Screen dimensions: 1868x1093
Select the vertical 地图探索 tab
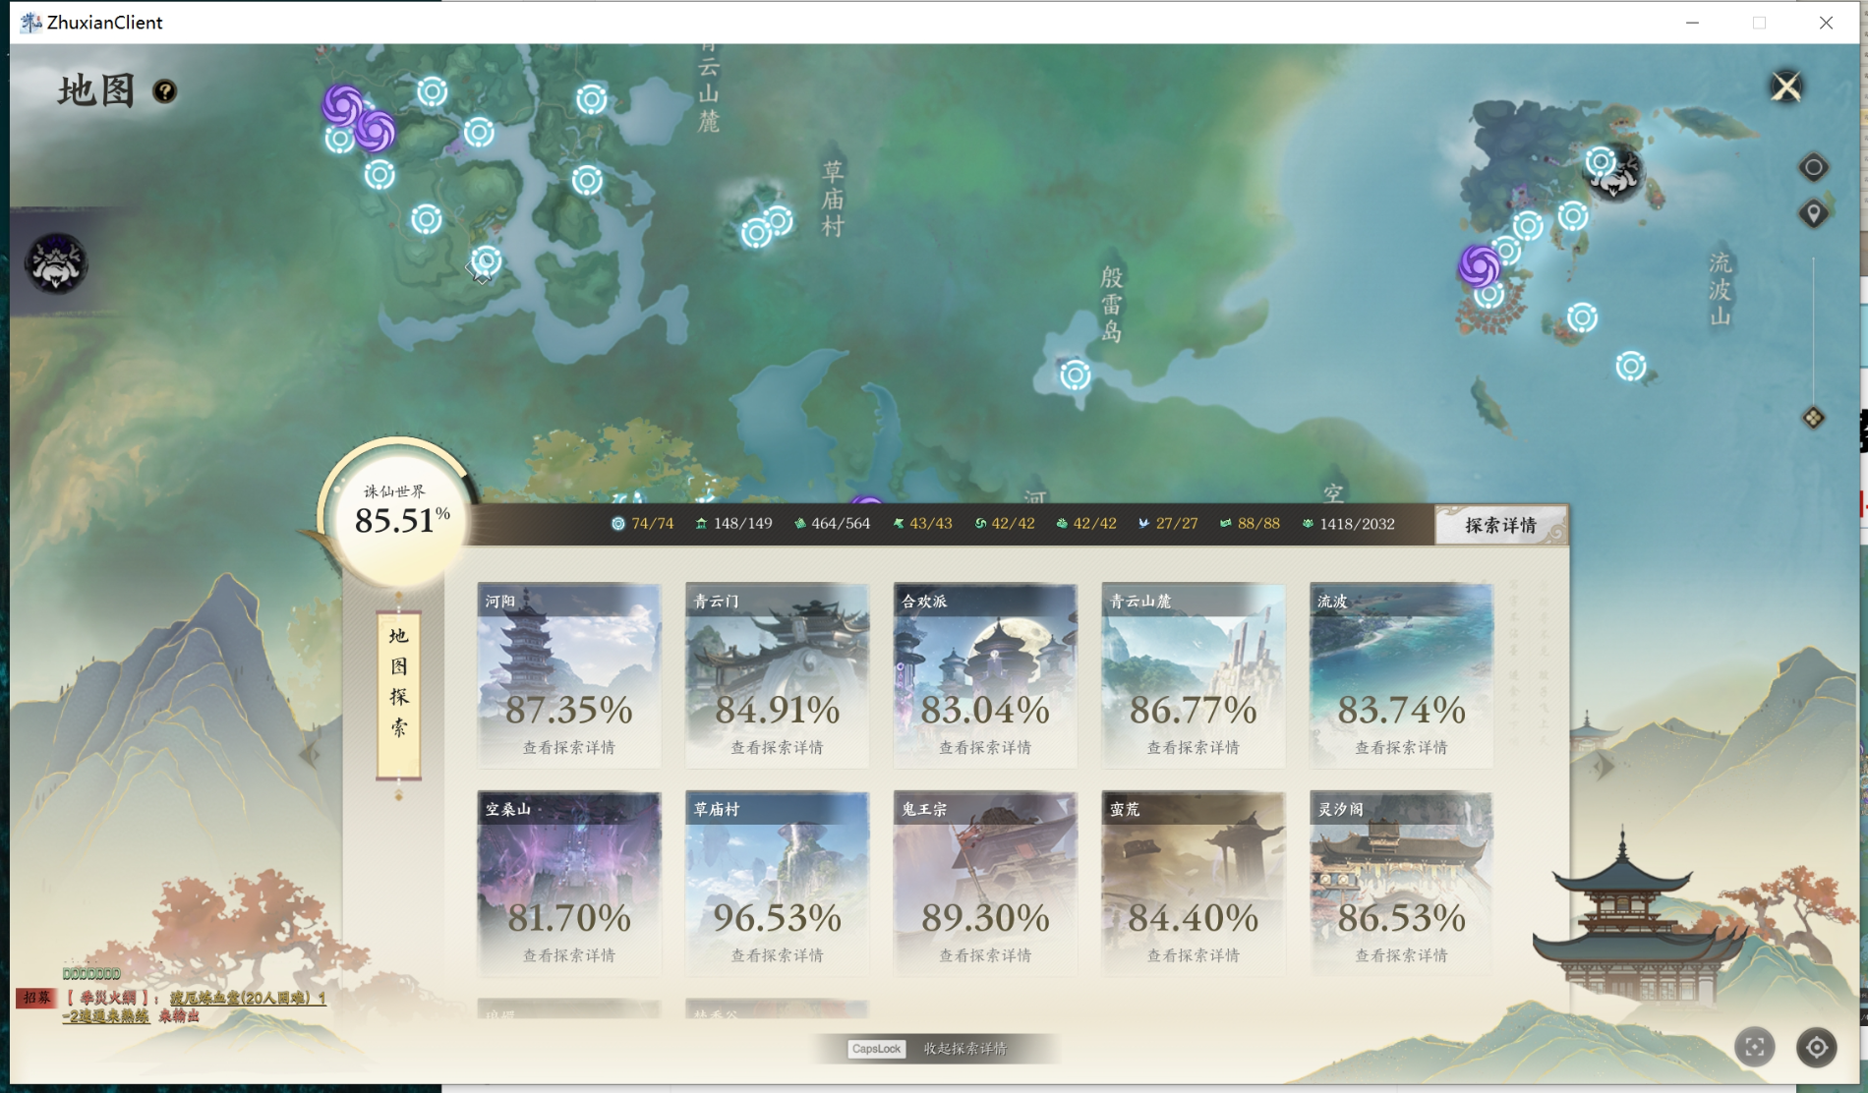pos(398,694)
